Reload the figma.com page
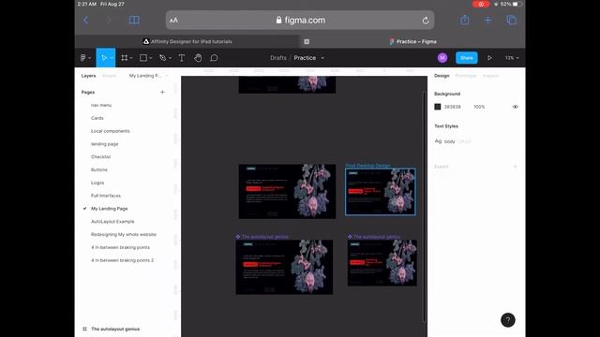Image resolution: width=600 pixels, height=337 pixels. (425, 21)
